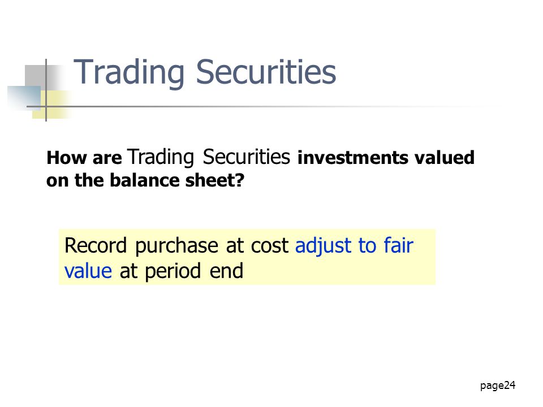This screenshot has height=407, width=543.
Task: Click the bold words 'How are'
Action: (x=84, y=158)
